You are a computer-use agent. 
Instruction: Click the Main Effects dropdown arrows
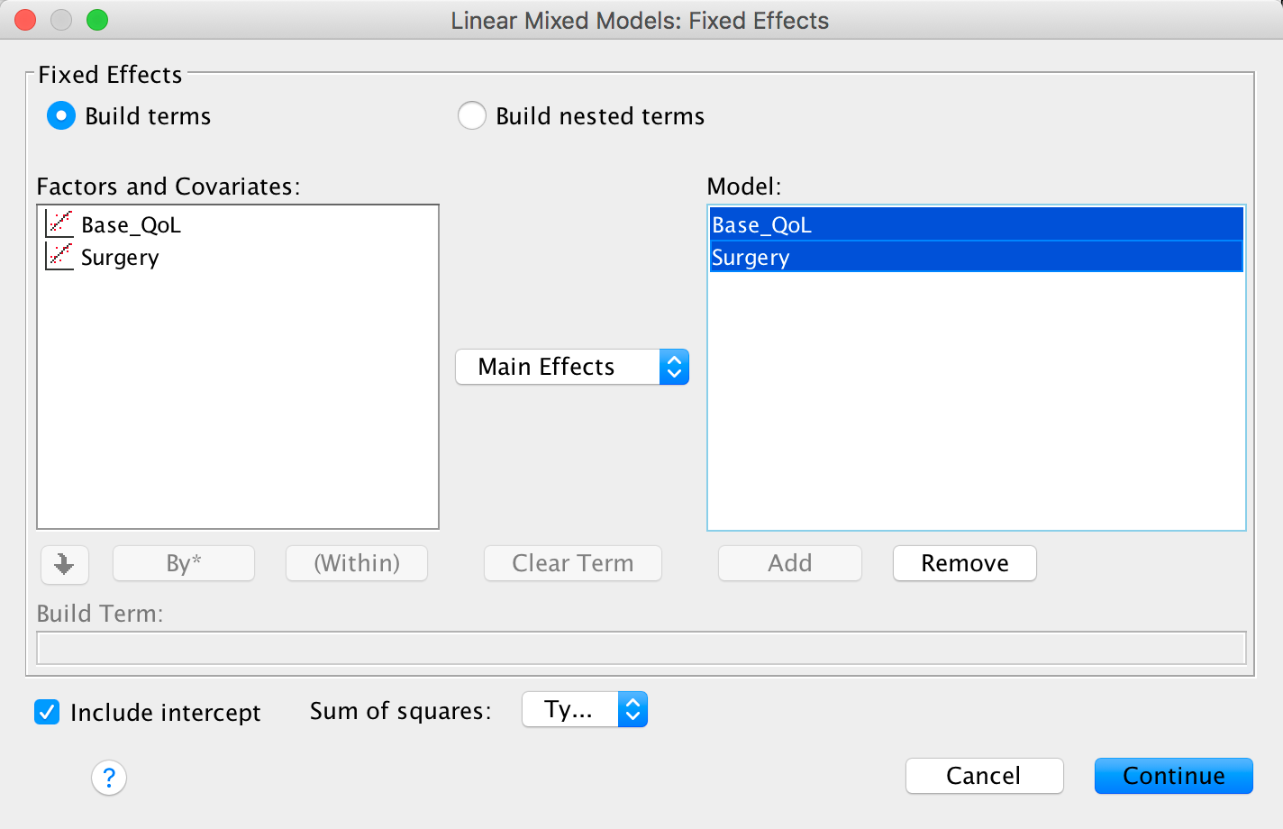(674, 367)
